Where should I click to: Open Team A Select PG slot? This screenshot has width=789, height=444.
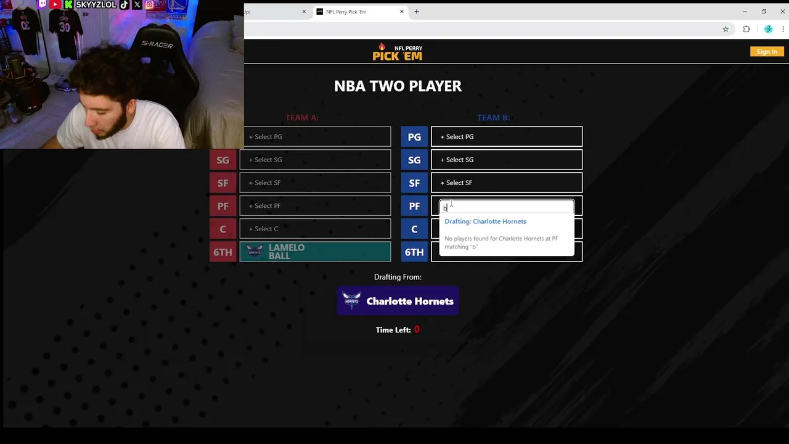click(x=317, y=137)
